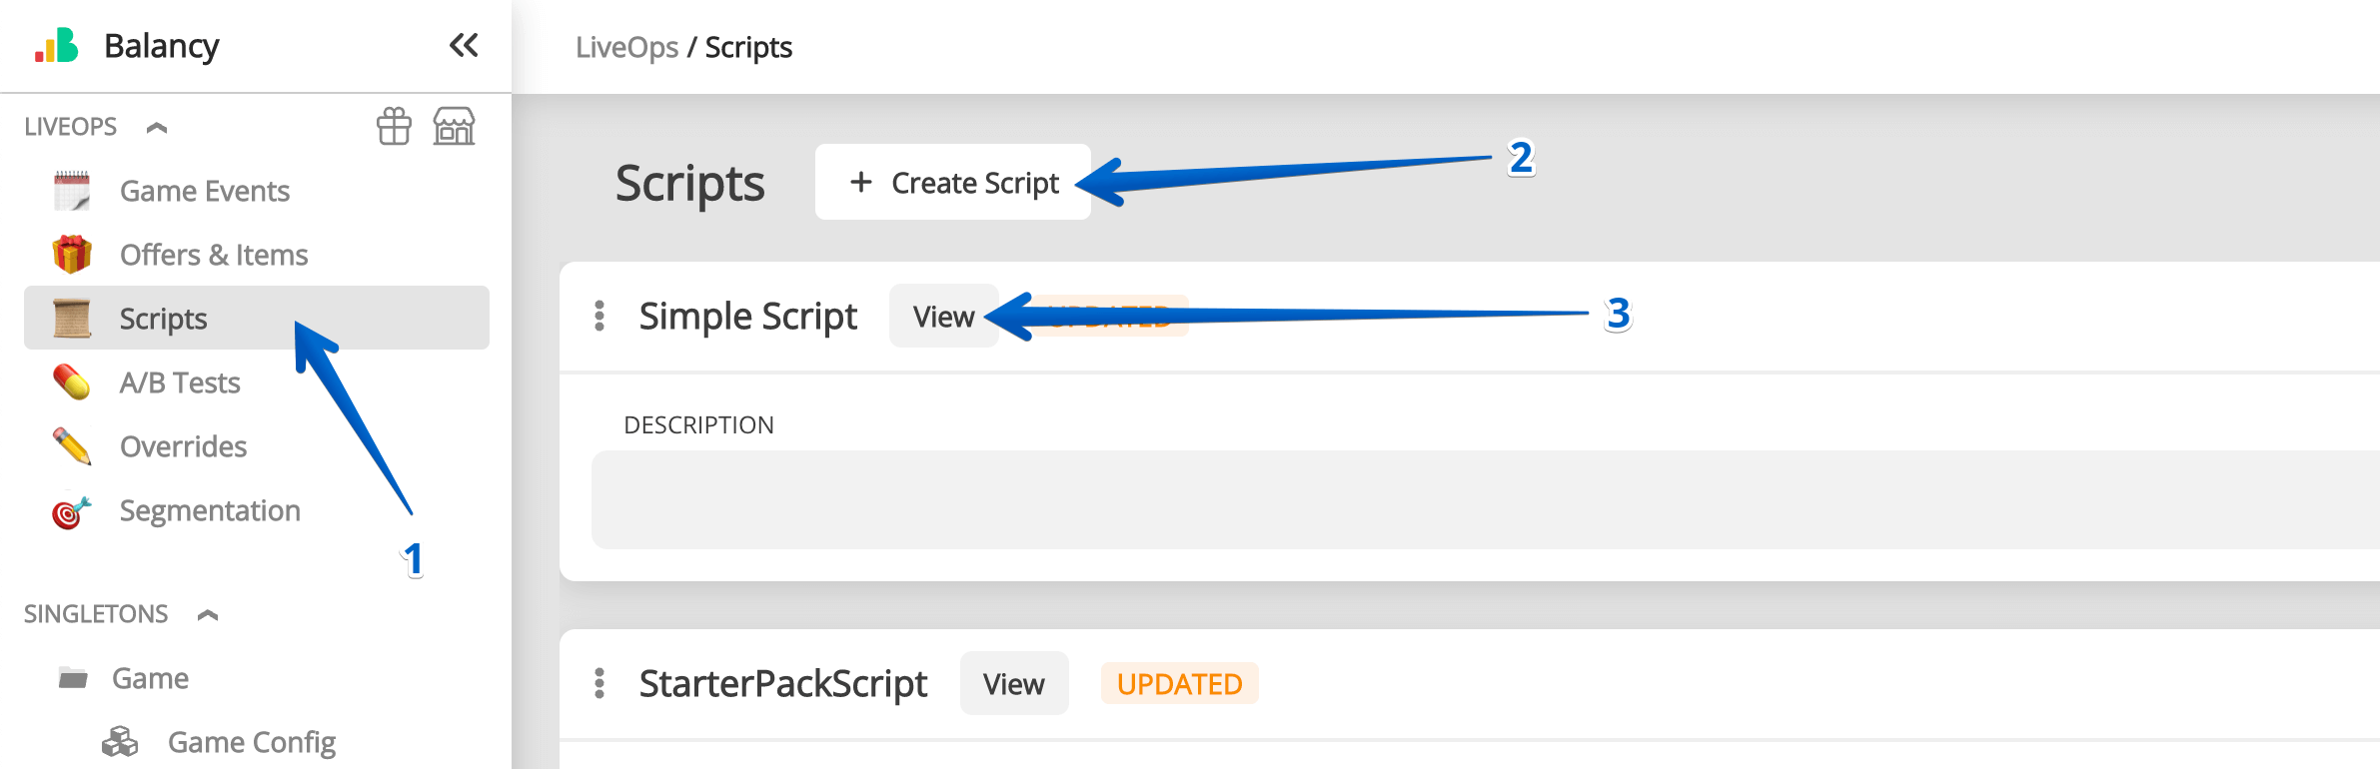
Task: Open the gift box icon in LiveOps header
Action: tap(394, 127)
